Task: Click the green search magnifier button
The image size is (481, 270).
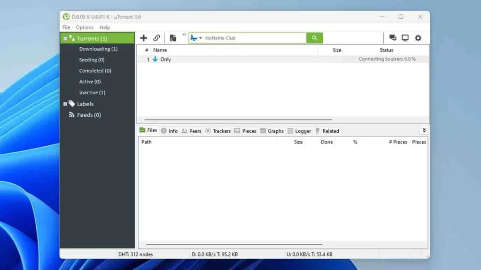Action: coord(314,38)
